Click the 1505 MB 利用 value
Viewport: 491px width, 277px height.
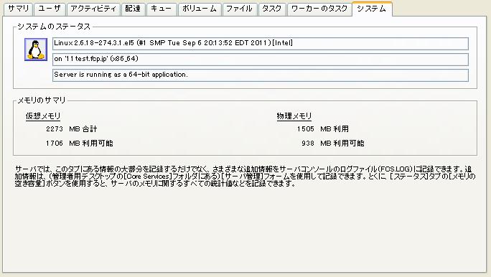click(323, 129)
